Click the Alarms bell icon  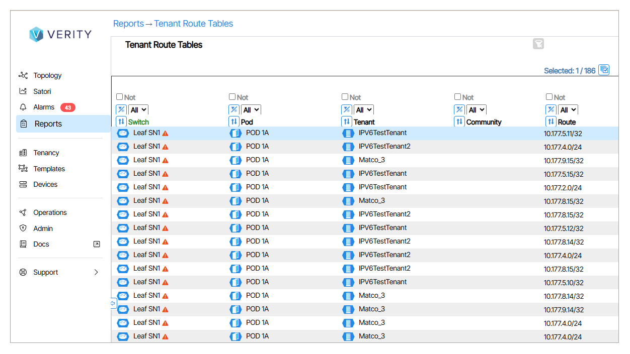(x=23, y=107)
